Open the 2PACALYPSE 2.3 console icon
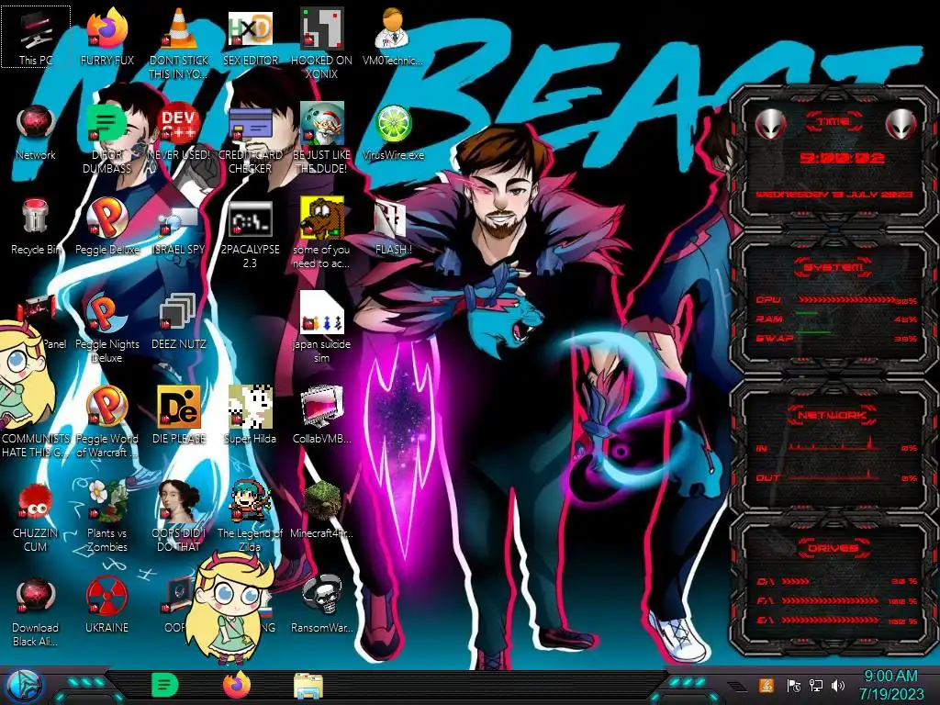The width and height of the screenshot is (940, 705). [x=251, y=234]
